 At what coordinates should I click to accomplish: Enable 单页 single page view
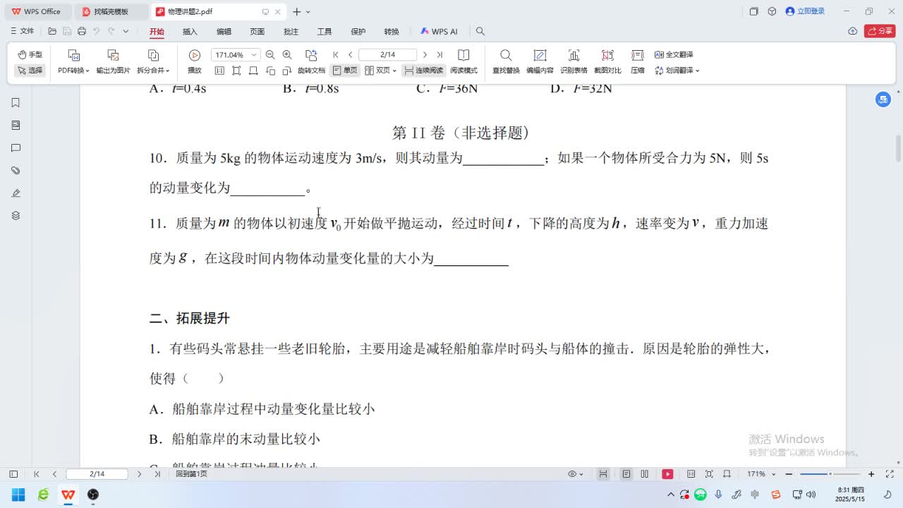coord(345,71)
